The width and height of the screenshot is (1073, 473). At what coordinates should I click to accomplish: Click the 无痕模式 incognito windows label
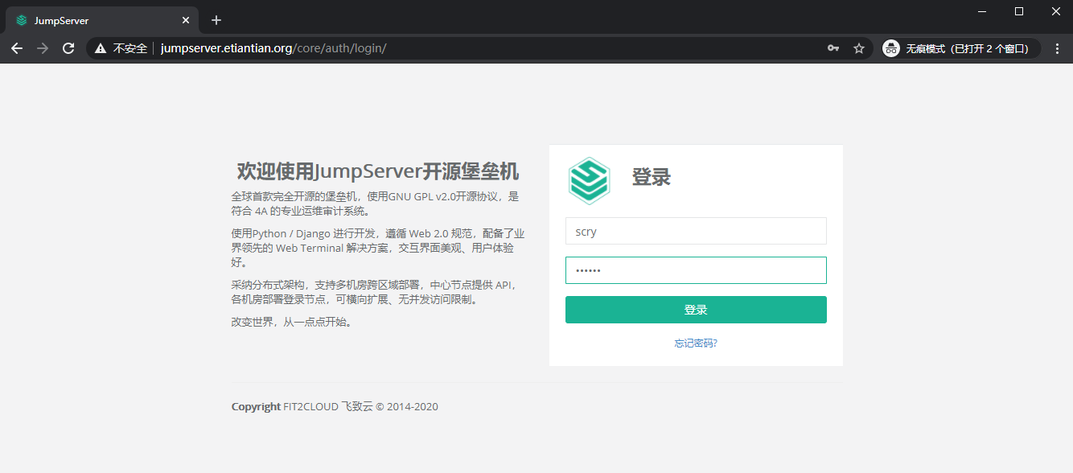click(968, 48)
